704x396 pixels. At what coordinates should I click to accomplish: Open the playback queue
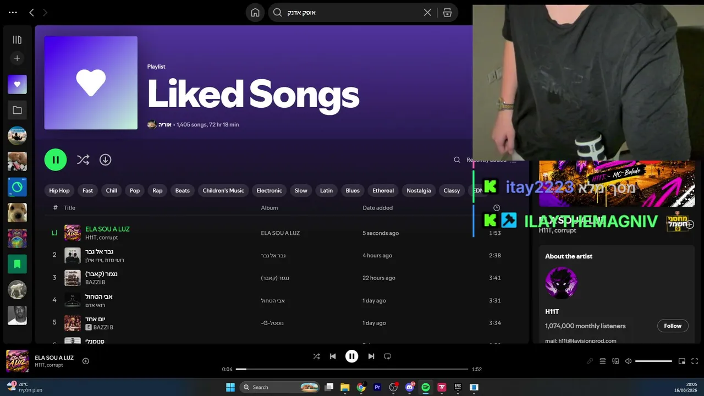[603, 361]
